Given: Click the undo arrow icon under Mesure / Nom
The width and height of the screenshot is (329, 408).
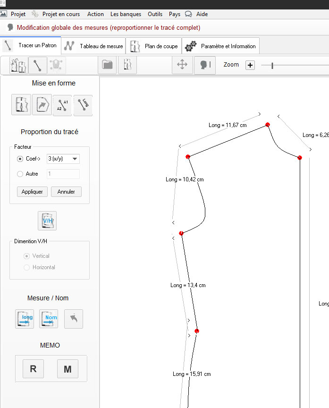Looking at the screenshot, I should (73, 319).
